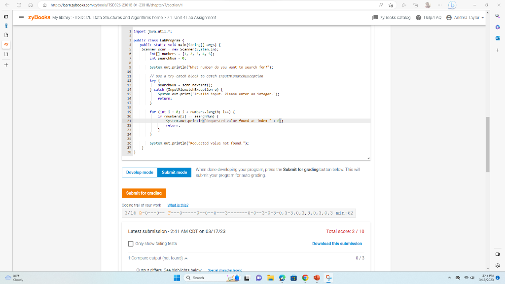Image resolution: width=505 pixels, height=284 pixels.
Task: Open the zyBooks hamburger navigation menu
Action: pyautogui.click(x=20, y=16)
